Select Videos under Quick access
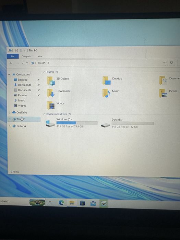 22,106
